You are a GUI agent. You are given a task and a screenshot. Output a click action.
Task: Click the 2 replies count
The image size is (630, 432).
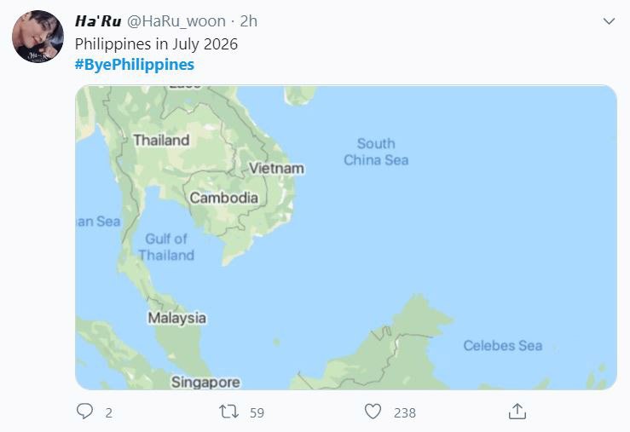pyautogui.click(x=108, y=412)
